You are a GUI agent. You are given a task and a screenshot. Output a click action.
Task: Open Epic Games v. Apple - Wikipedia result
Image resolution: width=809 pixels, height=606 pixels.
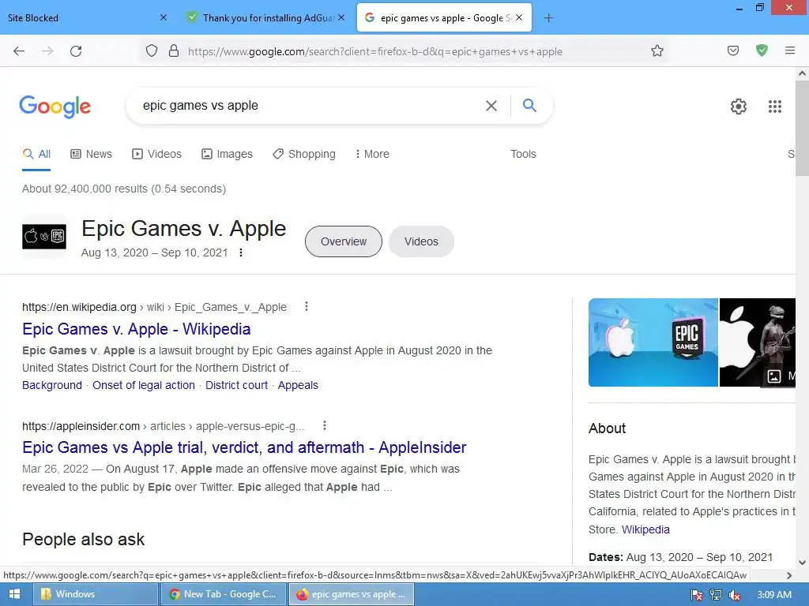point(136,329)
